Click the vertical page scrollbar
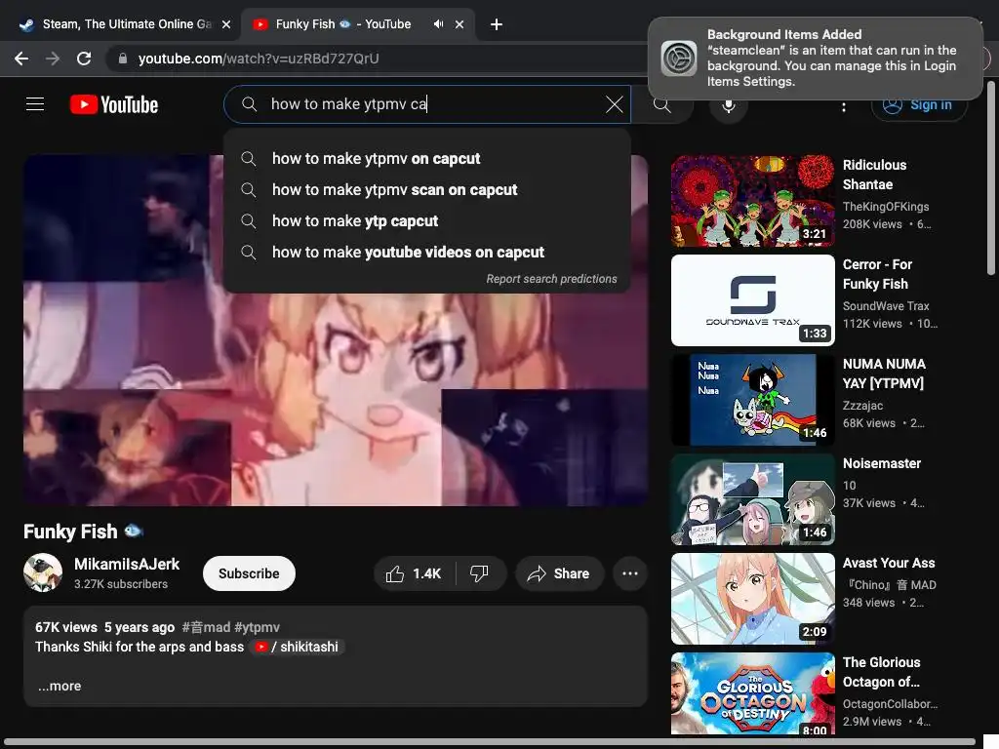999x749 pixels. point(991,178)
